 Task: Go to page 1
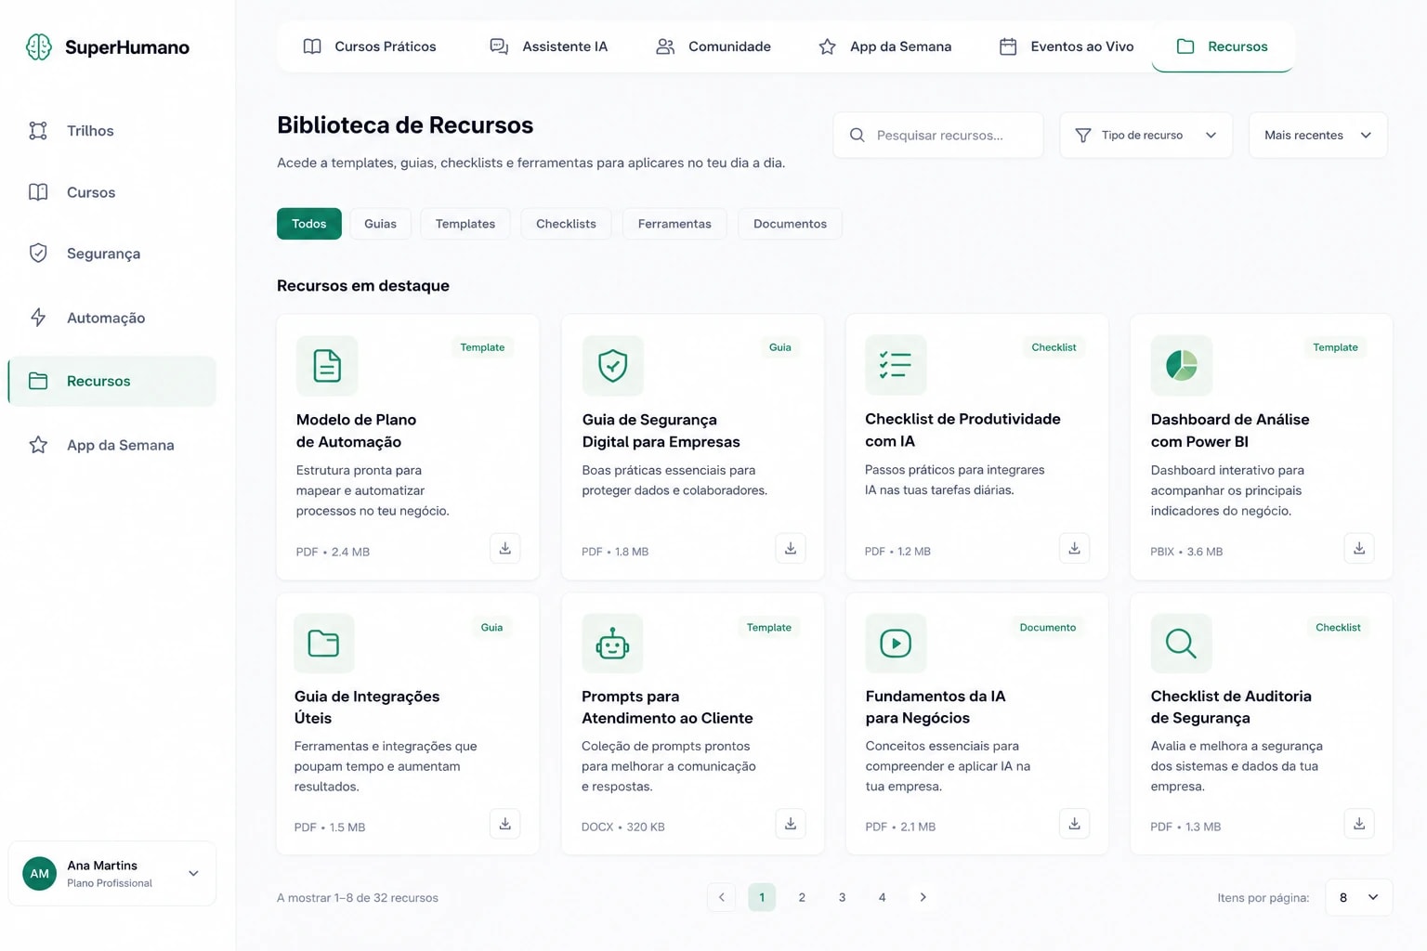(x=762, y=897)
